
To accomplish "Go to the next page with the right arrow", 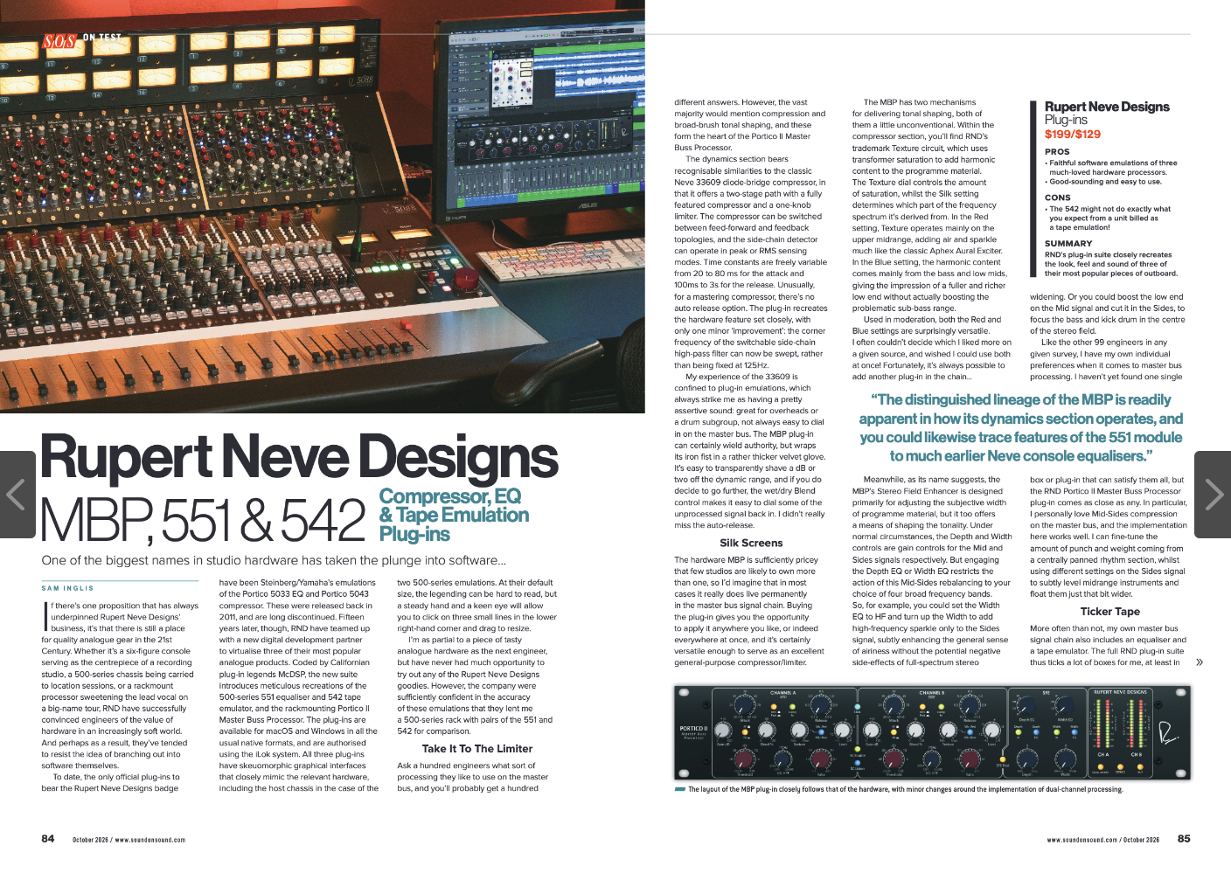I will [1214, 495].
